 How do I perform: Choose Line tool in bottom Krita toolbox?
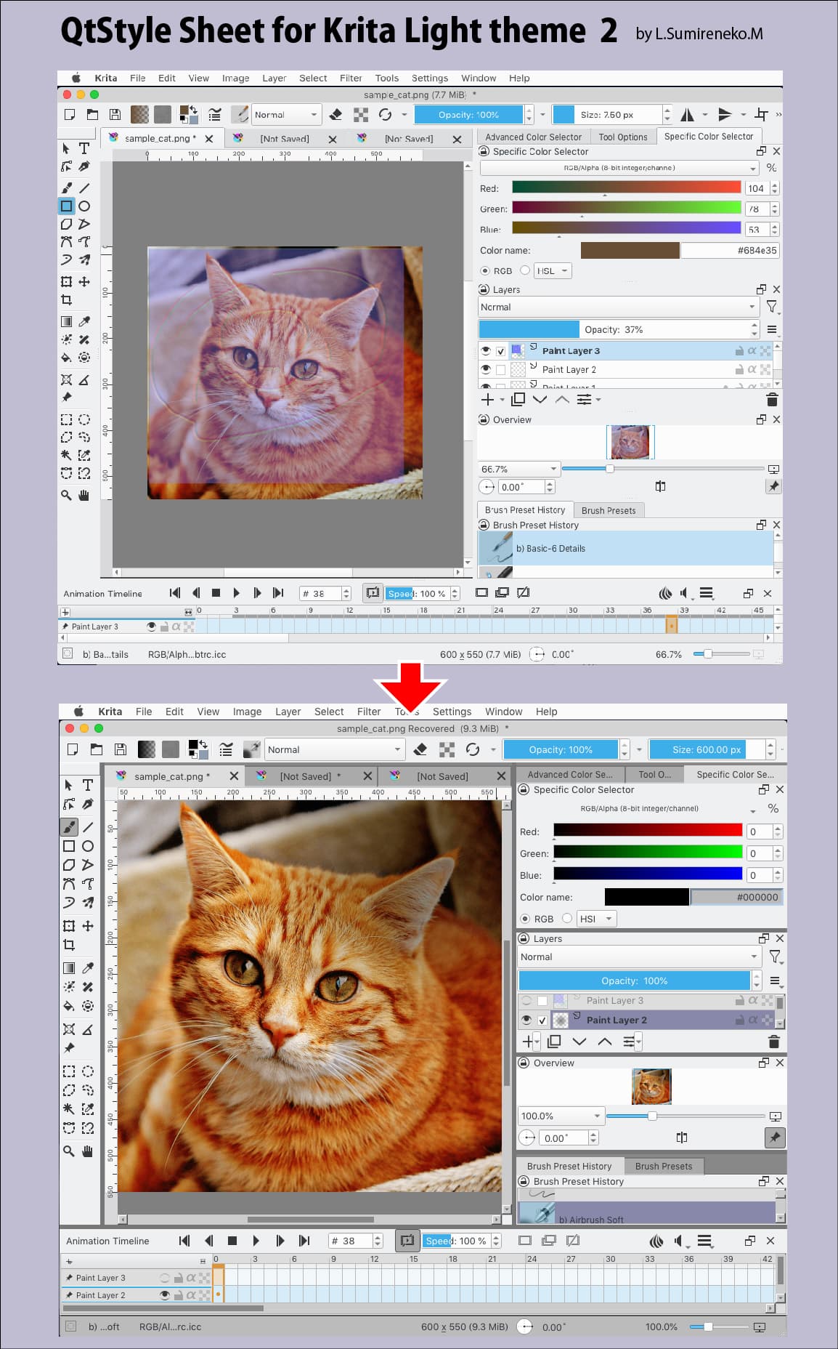pos(88,827)
